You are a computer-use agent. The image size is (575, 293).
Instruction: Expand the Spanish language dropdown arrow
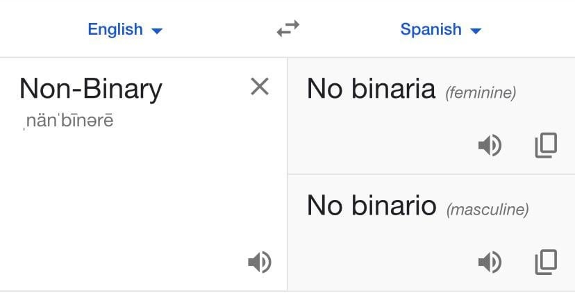(x=476, y=31)
